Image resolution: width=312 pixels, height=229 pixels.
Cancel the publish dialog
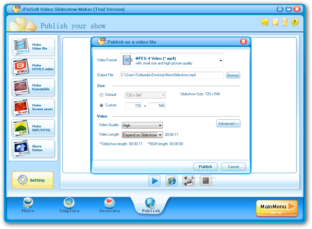(233, 166)
